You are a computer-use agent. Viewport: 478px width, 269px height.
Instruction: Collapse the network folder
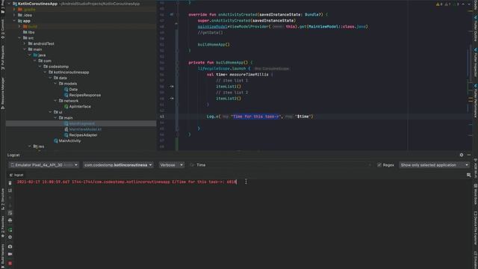click(x=55, y=101)
